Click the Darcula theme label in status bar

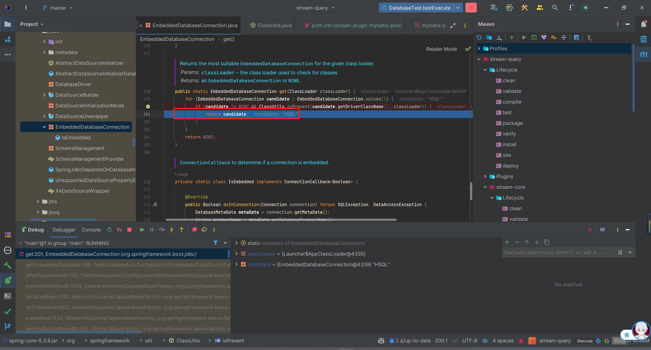(x=585, y=341)
